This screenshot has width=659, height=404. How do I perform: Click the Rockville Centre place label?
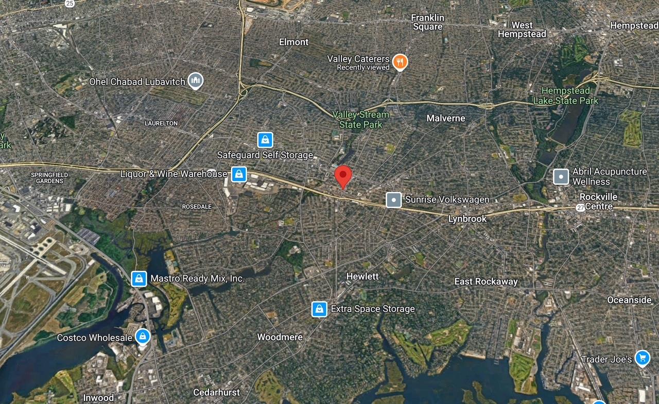598,201
